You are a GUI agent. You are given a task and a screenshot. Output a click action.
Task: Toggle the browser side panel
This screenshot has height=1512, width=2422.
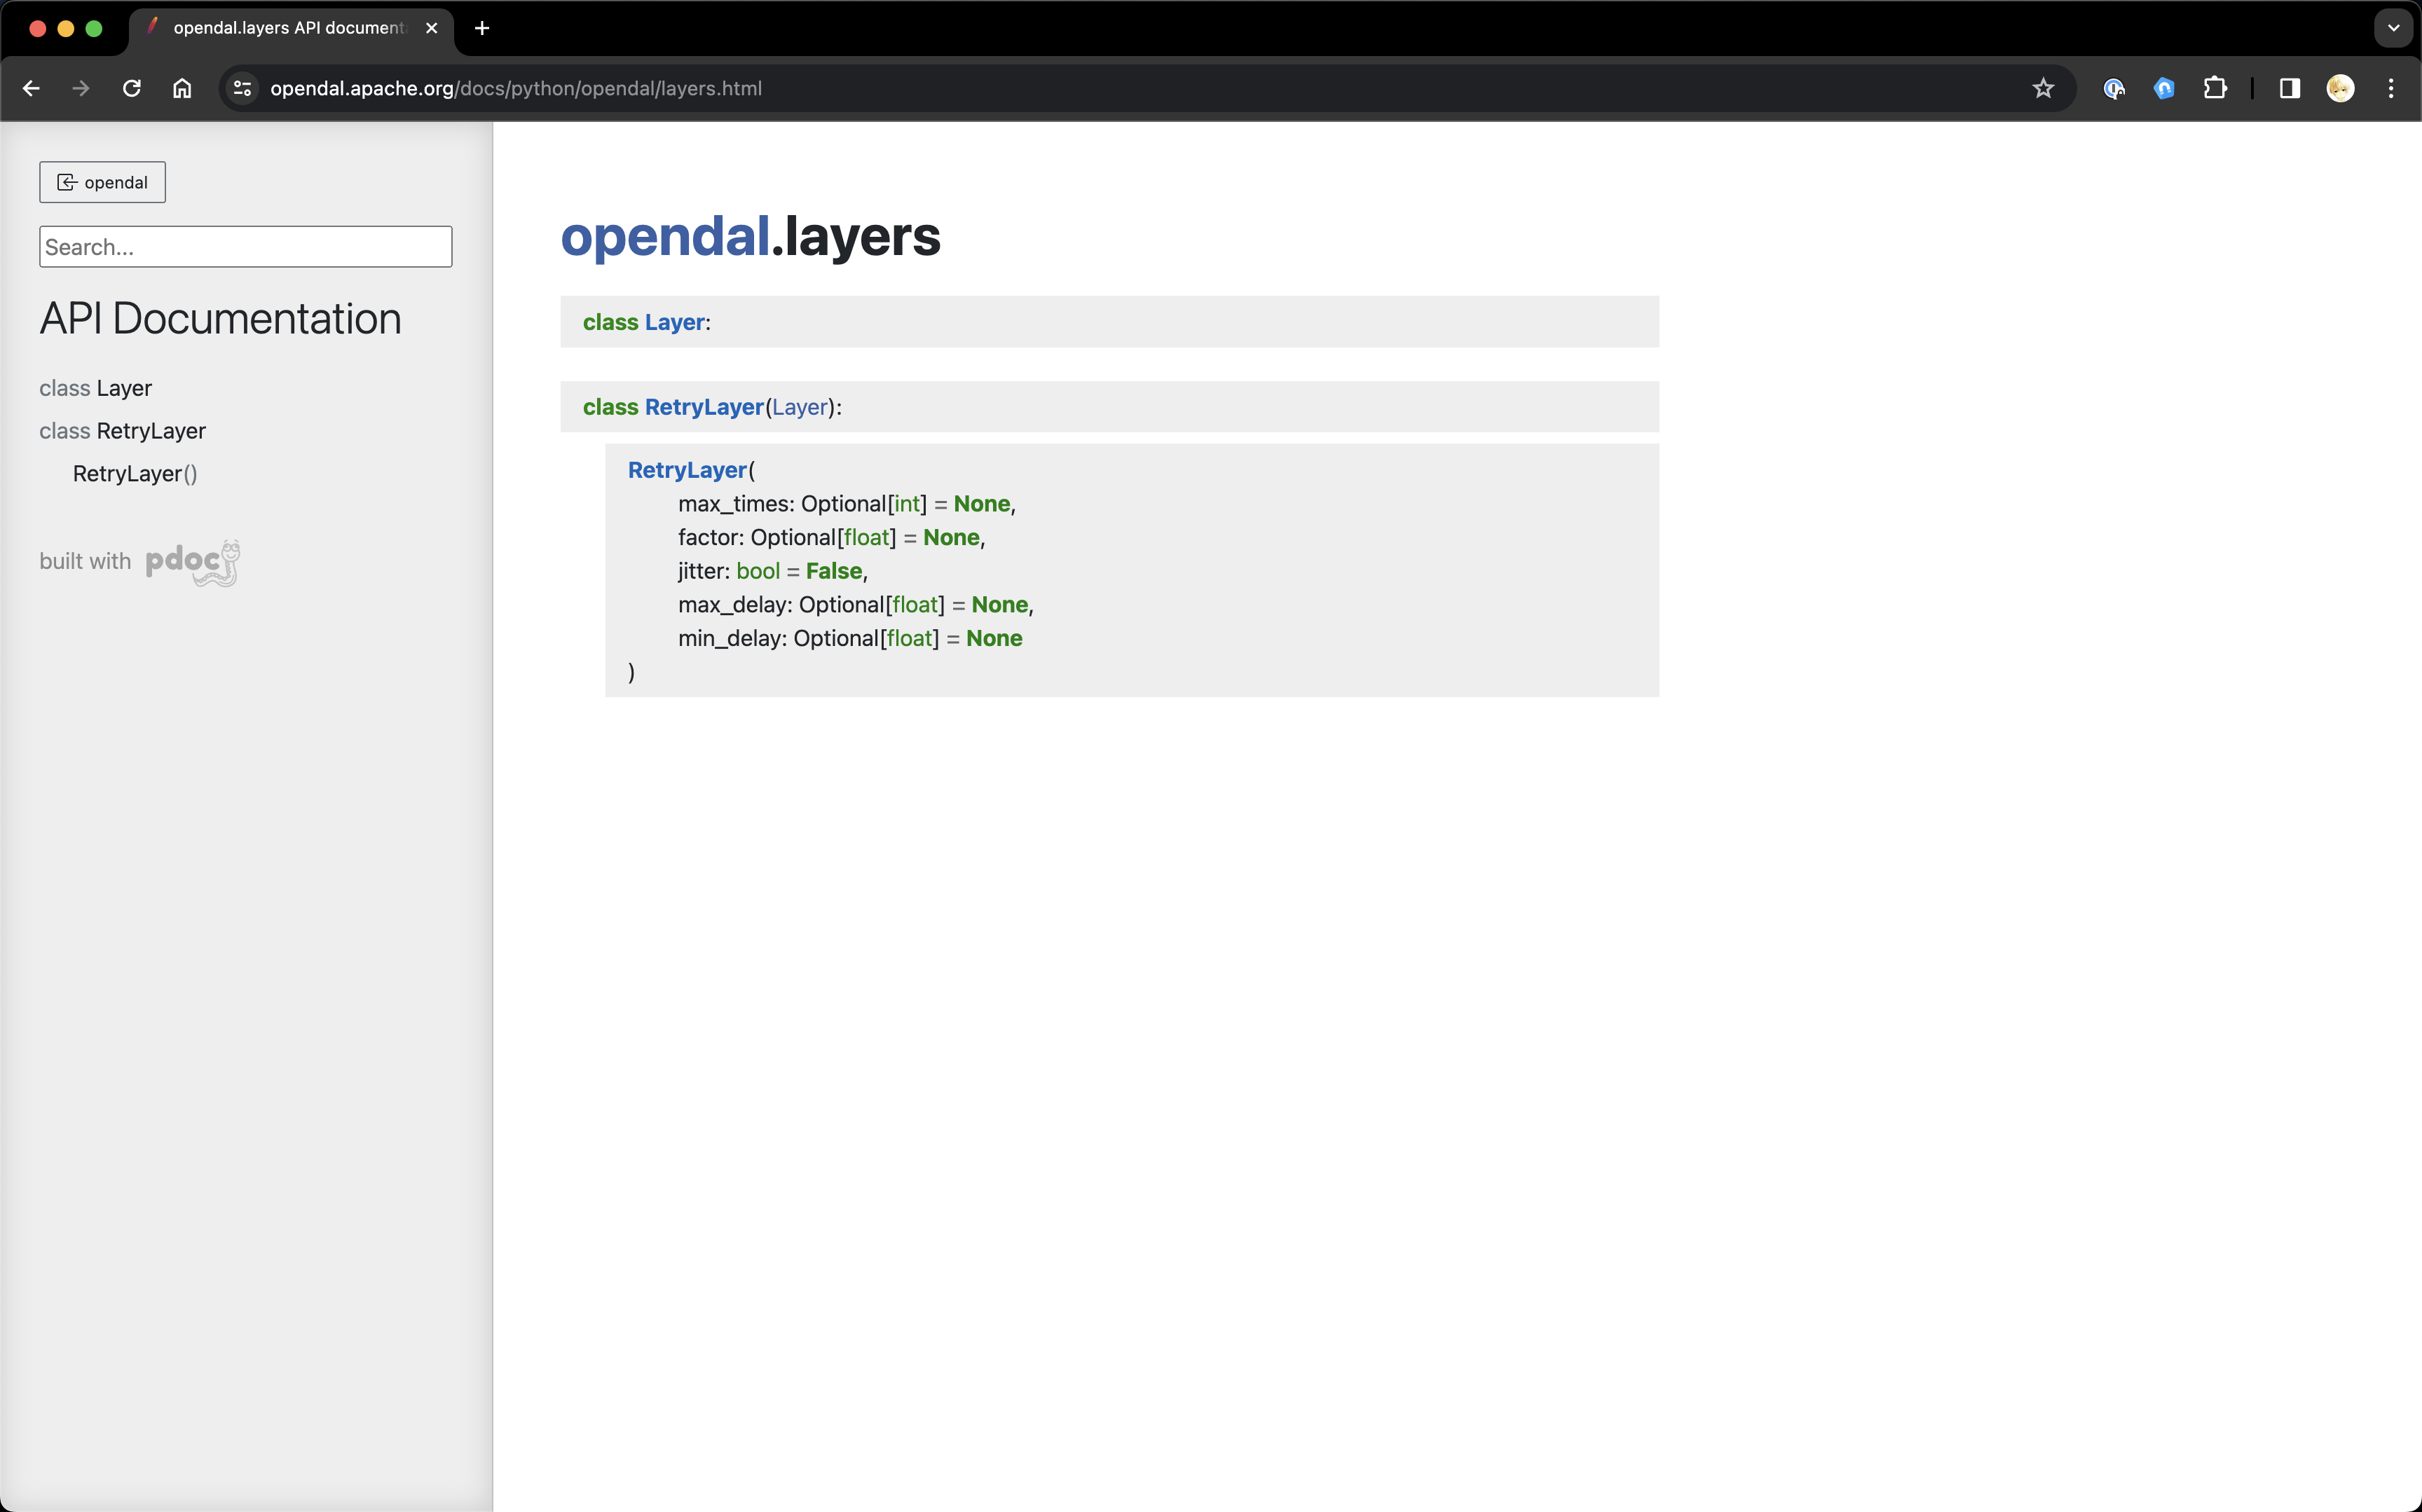coord(2290,88)
